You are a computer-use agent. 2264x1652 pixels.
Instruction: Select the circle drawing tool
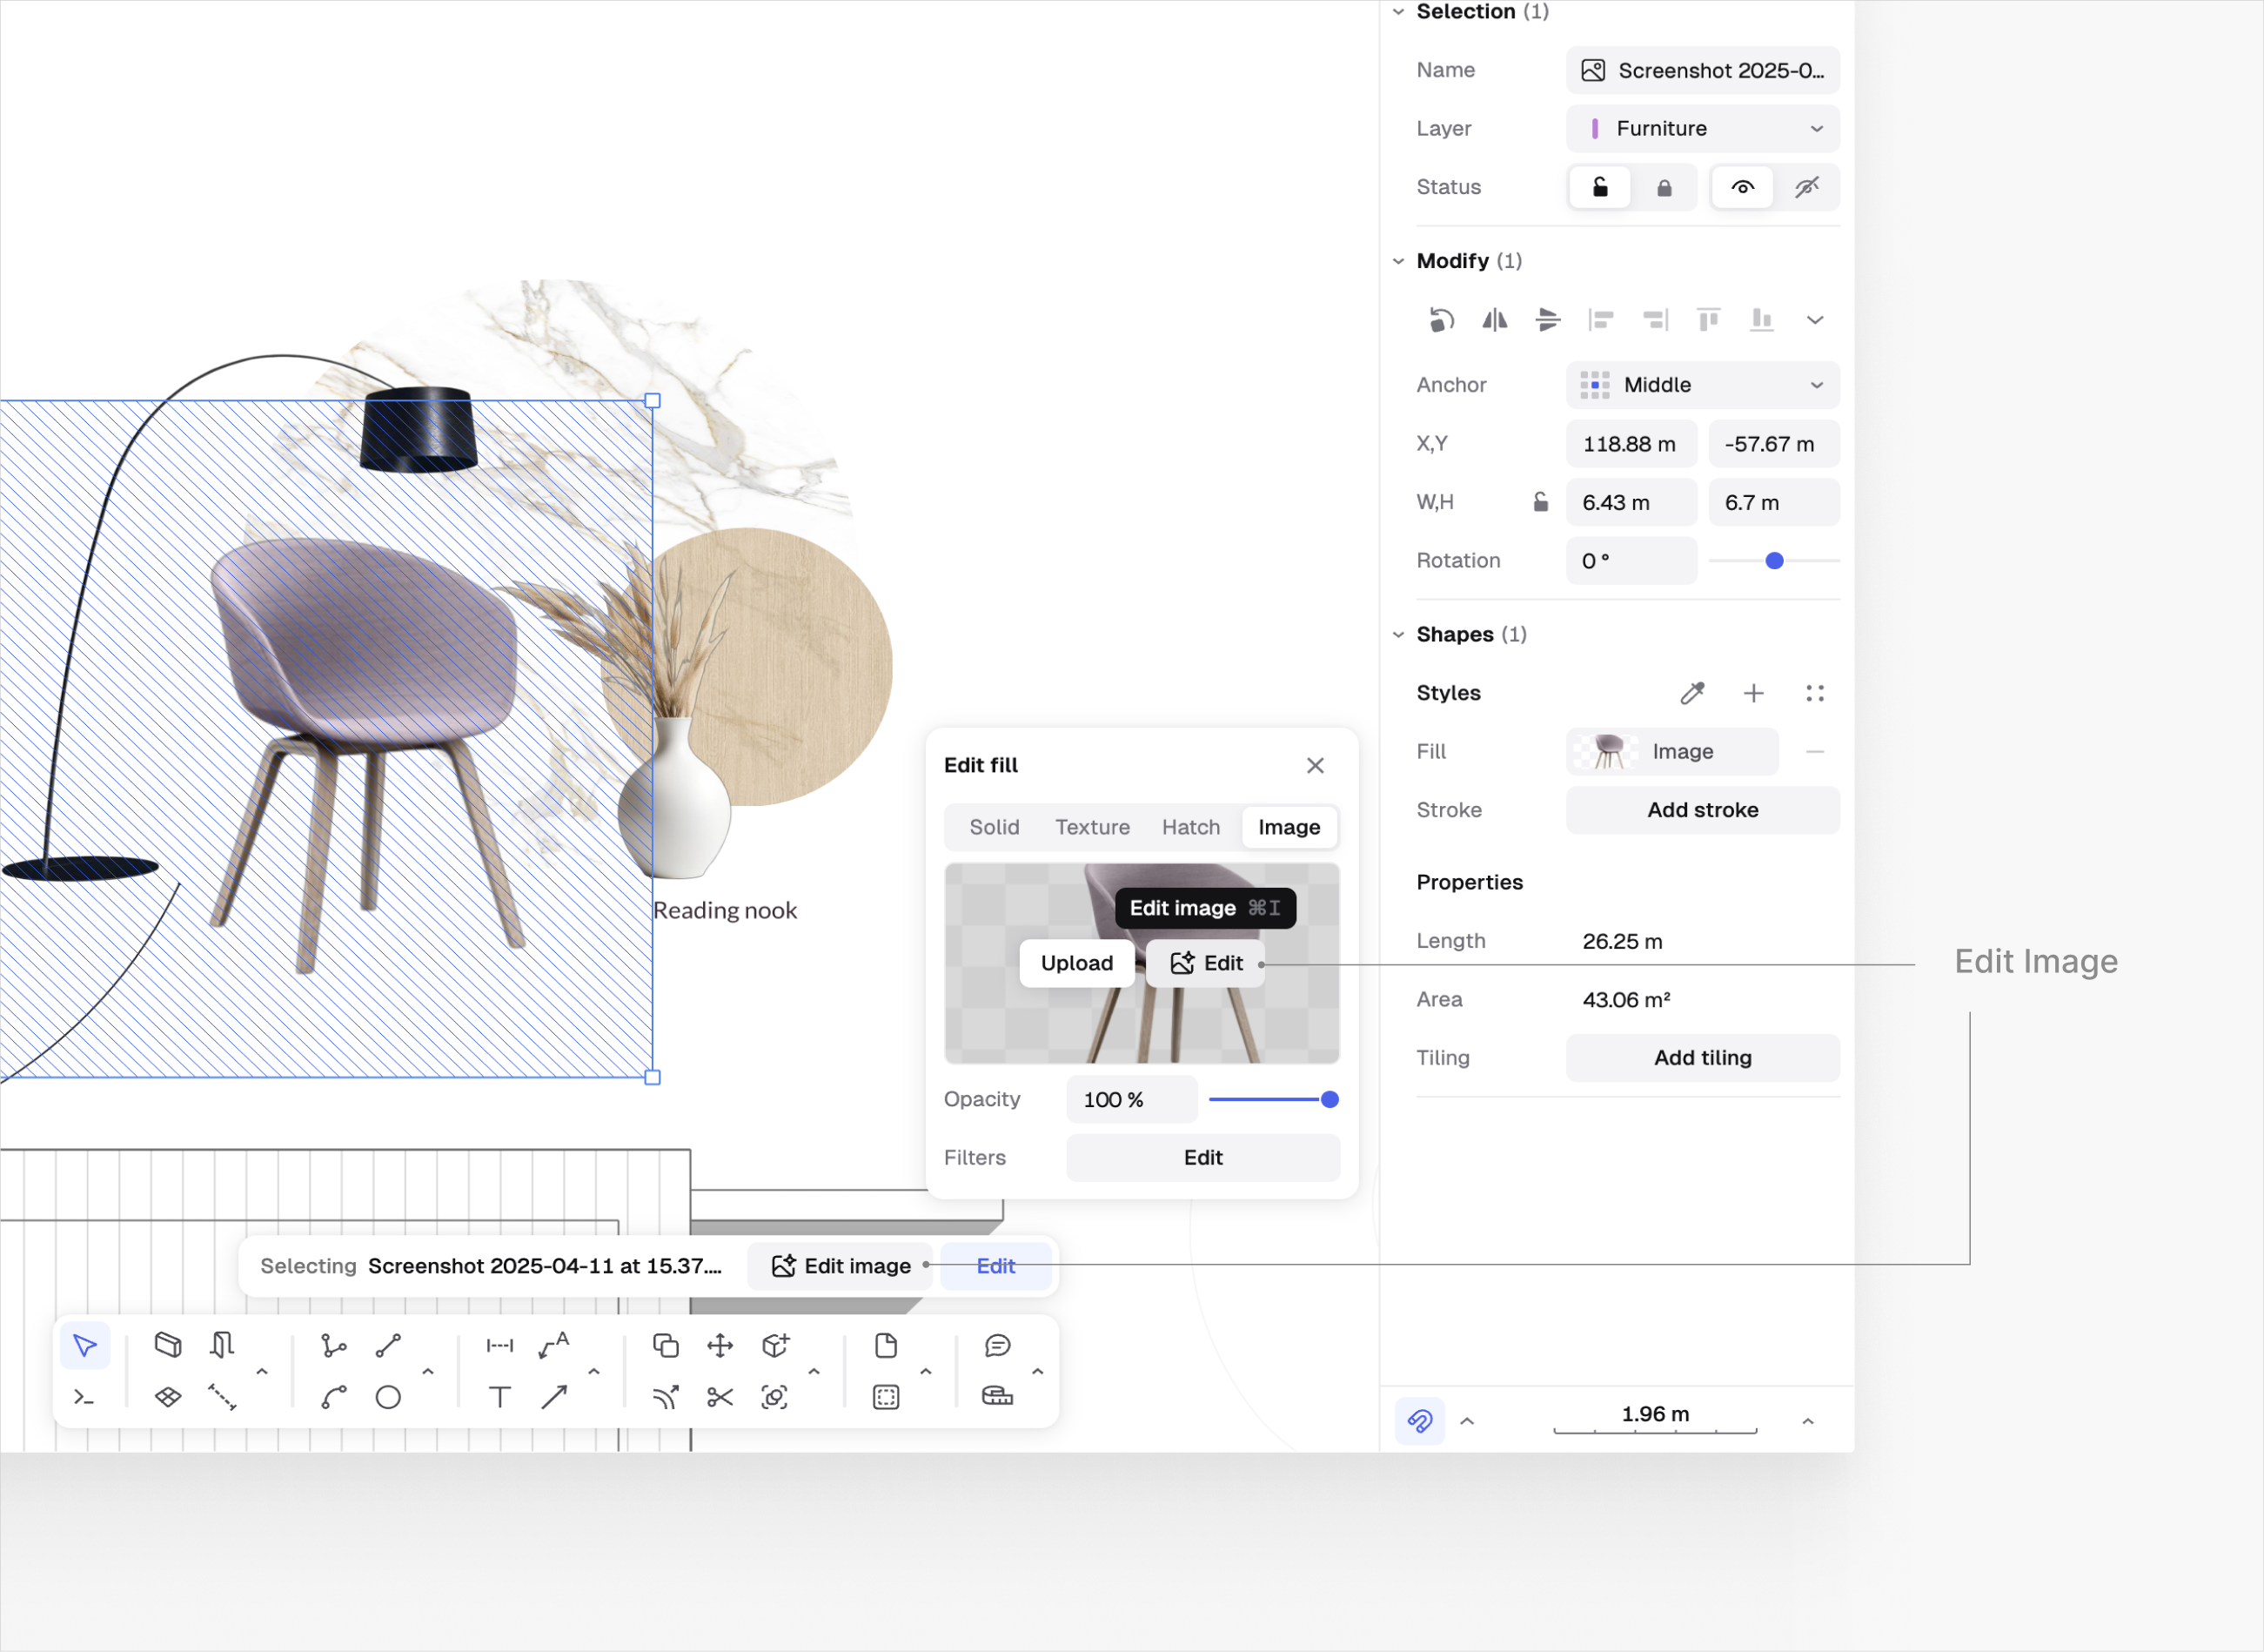pyautogui.click(x=388, y=1397)
